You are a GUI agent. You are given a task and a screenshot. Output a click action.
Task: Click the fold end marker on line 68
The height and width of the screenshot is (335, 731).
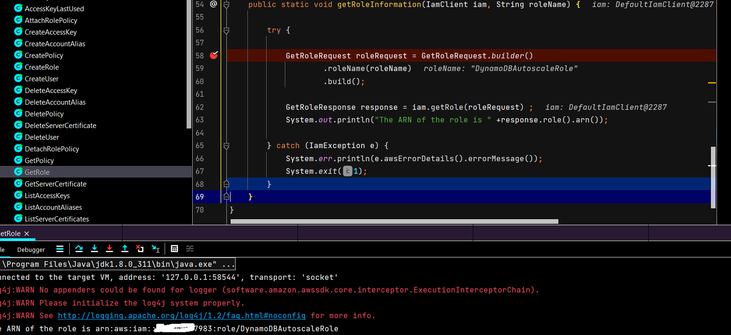226,184
